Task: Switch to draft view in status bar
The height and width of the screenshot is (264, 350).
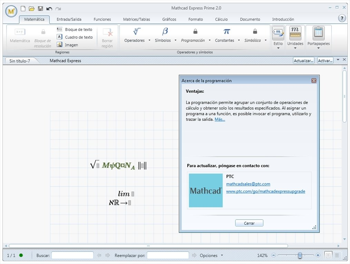Action: (337, 255)
